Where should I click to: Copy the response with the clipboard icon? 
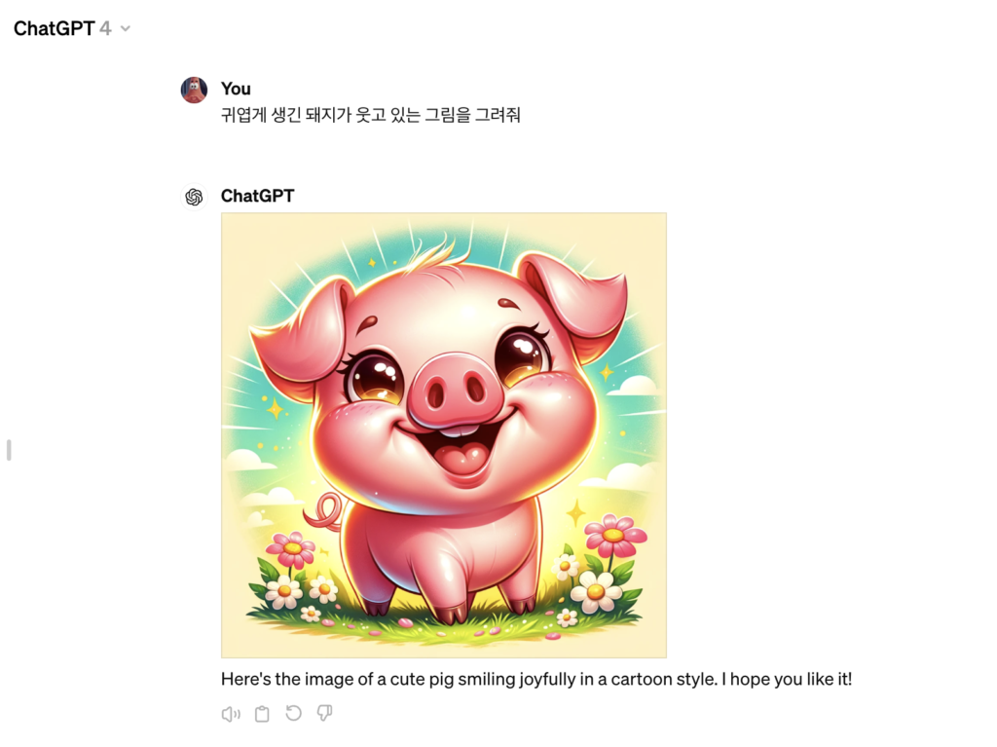(x=262, y=714)
